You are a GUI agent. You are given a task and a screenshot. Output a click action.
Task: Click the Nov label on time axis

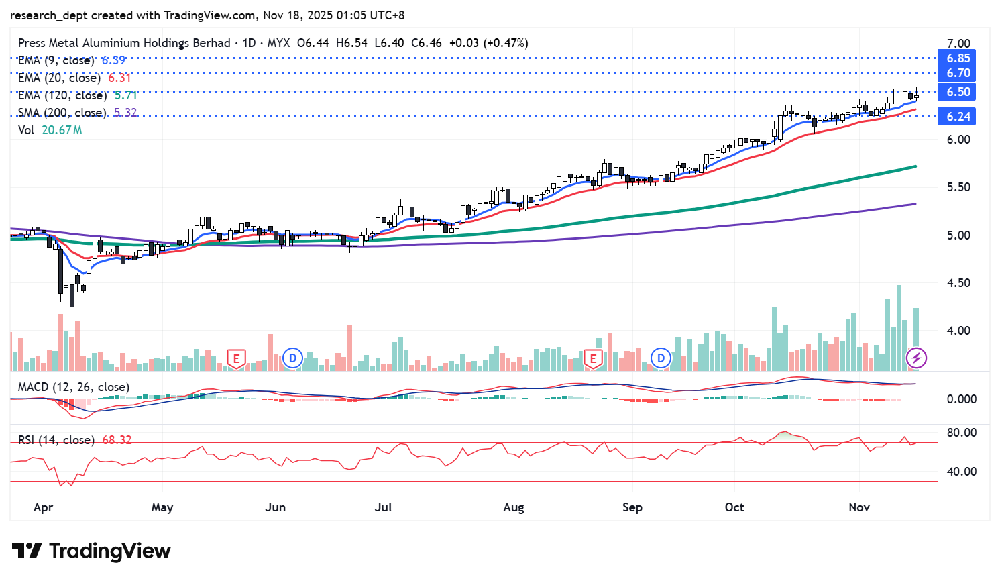[859, 507]
